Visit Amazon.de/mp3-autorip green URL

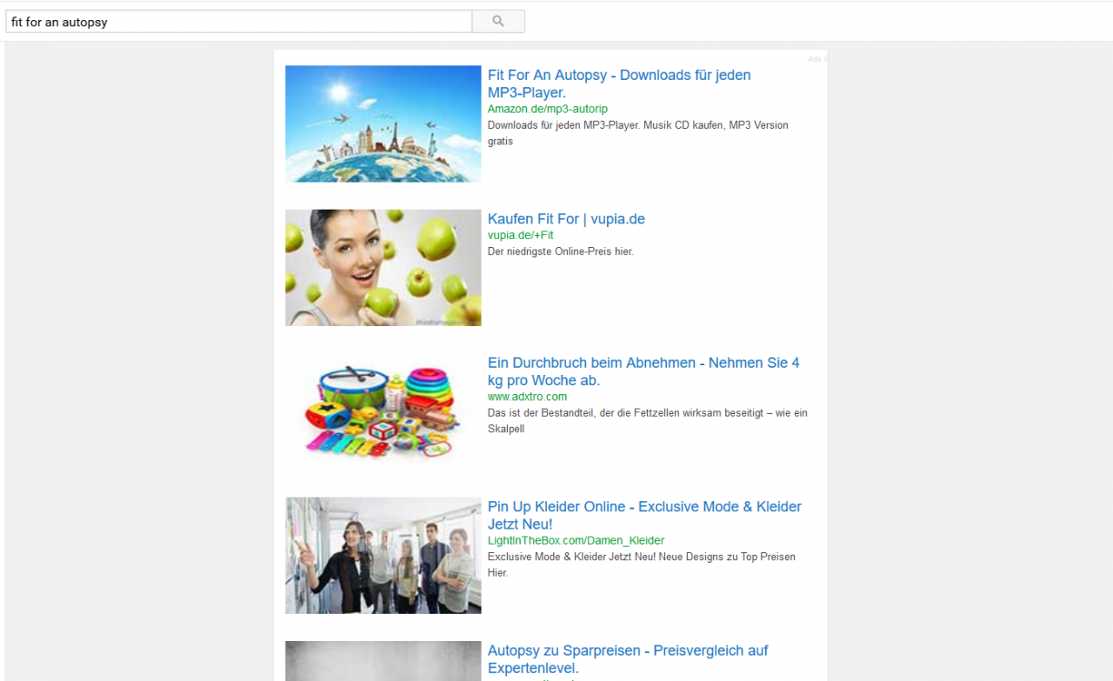pos(548,109)
